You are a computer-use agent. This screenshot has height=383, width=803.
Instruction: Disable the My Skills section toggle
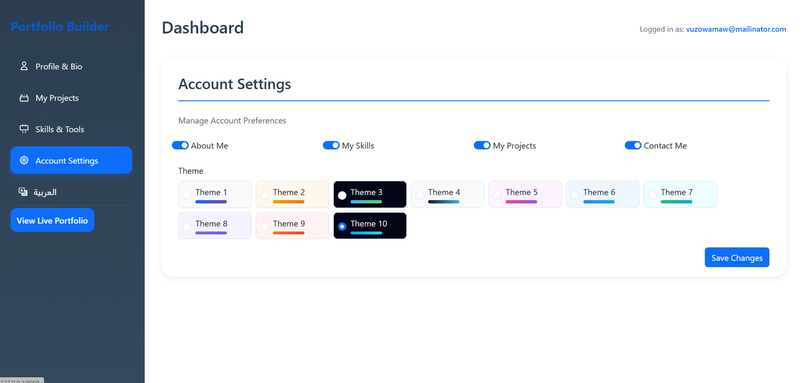[x=331, y=145]
